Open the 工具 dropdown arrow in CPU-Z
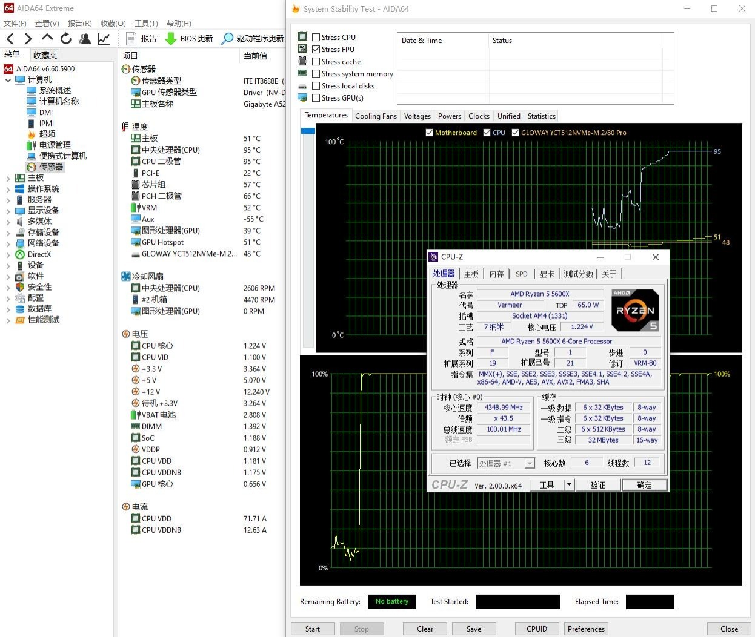 pos(568,484)
